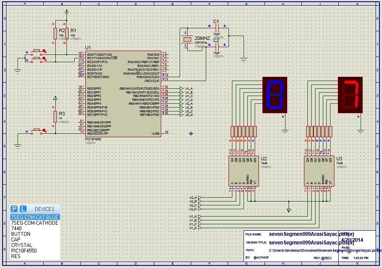The image size is (382, 268).
Task: Click the red seven-segment display
Action: point(350,95)
